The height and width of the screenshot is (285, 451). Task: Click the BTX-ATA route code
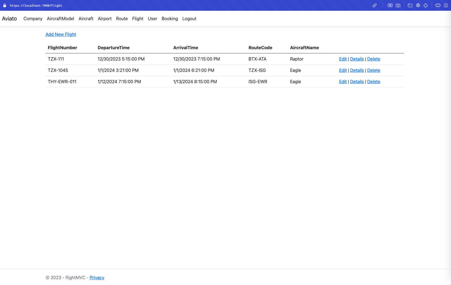click(x=257, y=59)
